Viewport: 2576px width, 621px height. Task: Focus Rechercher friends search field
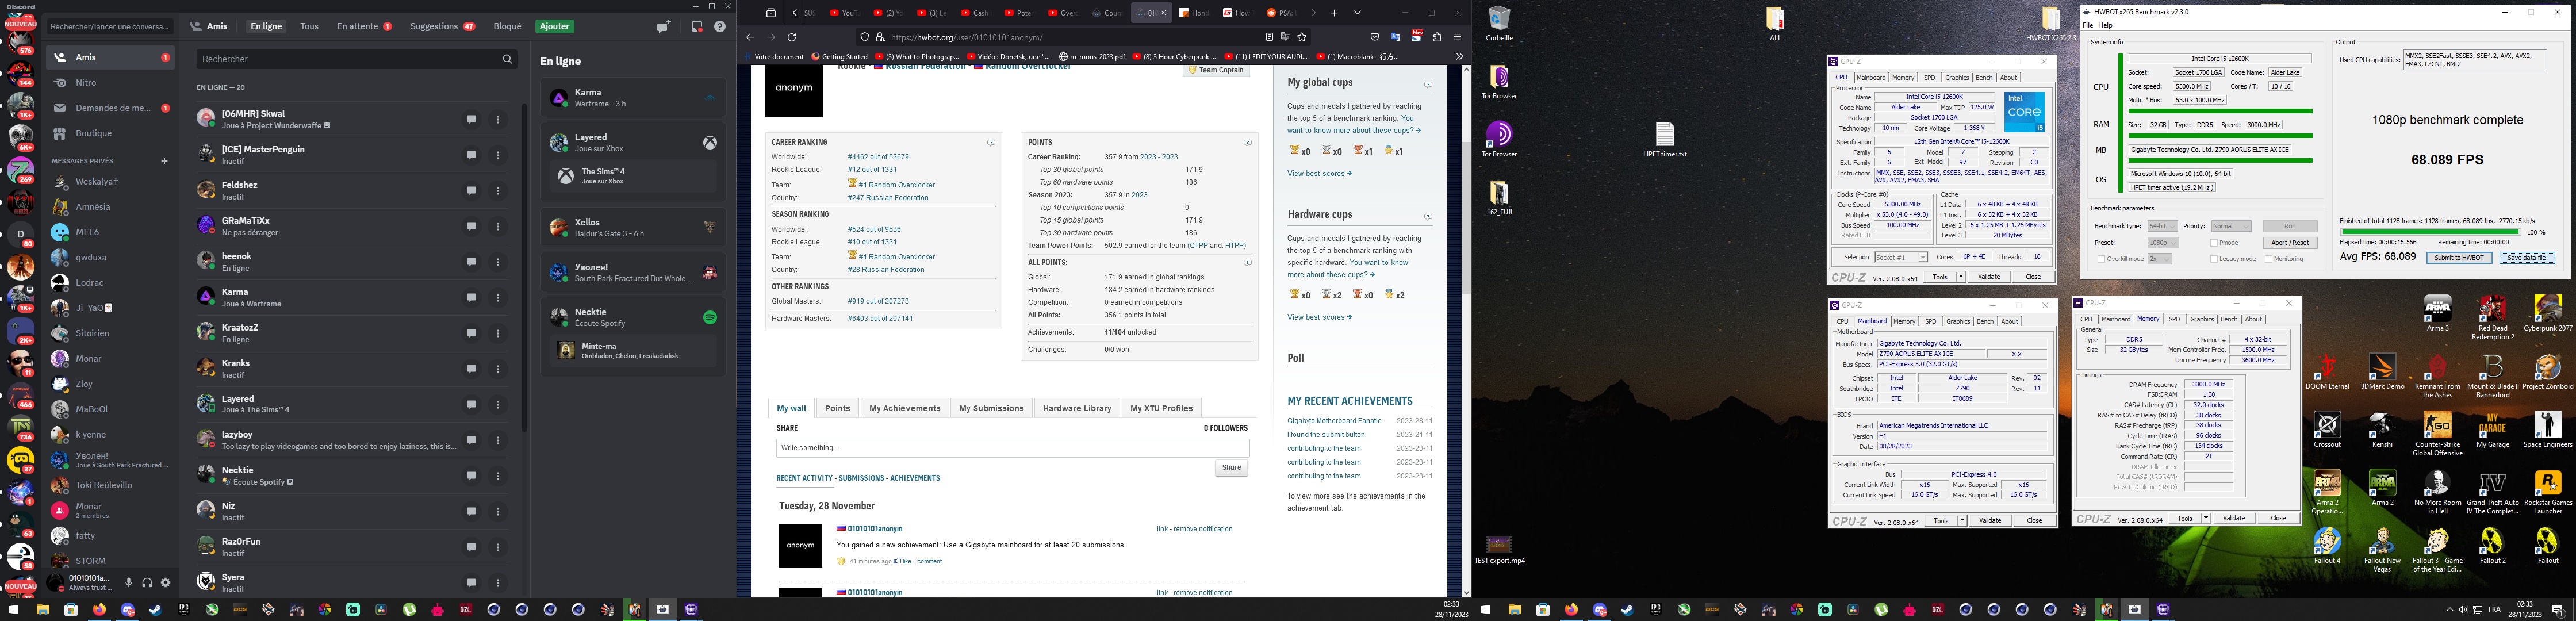pos(356,59)
